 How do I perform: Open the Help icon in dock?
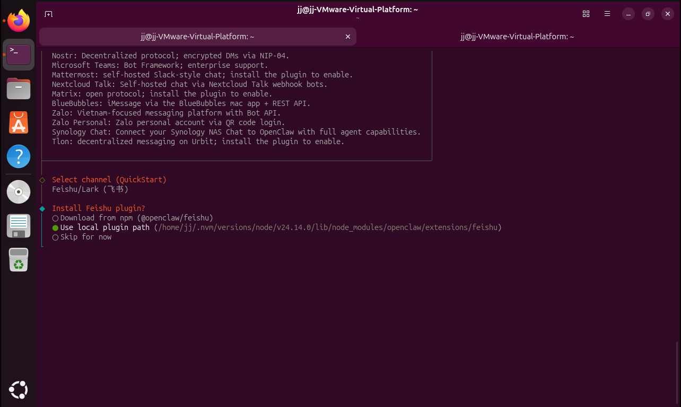click(19, 157)
